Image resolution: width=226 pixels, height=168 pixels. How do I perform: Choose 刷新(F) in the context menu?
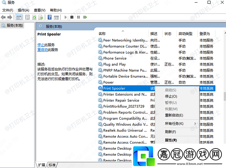[170, 132]
